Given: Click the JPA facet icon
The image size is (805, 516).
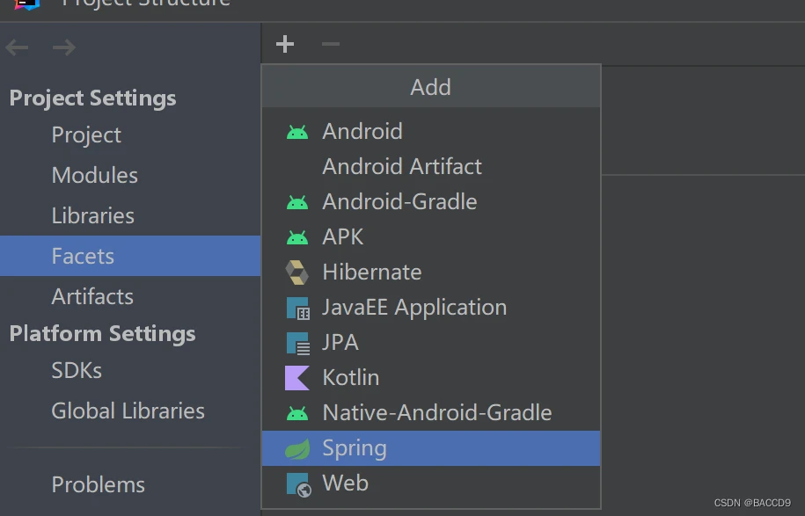Looking at the screenshot, I should point(297,343).
